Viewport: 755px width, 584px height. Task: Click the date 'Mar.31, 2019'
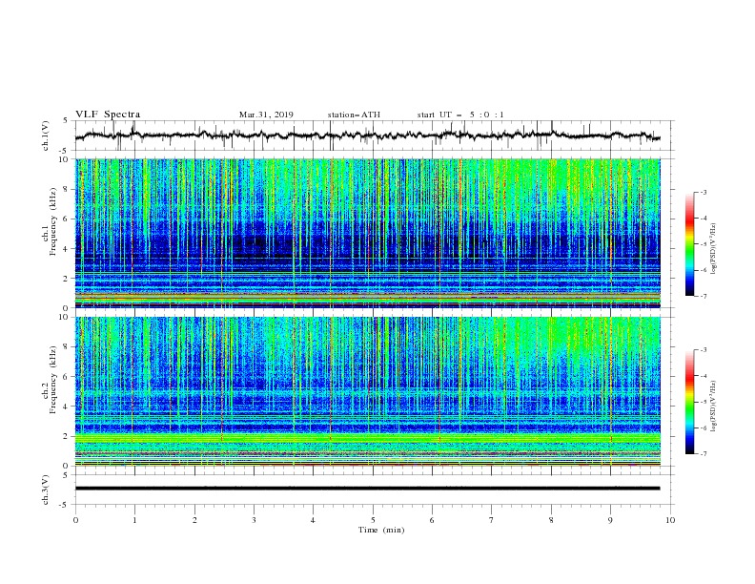tap(266, 115)
